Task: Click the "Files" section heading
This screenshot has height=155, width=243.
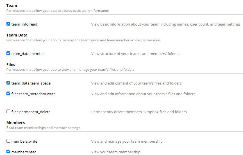Action: (11, 65)
